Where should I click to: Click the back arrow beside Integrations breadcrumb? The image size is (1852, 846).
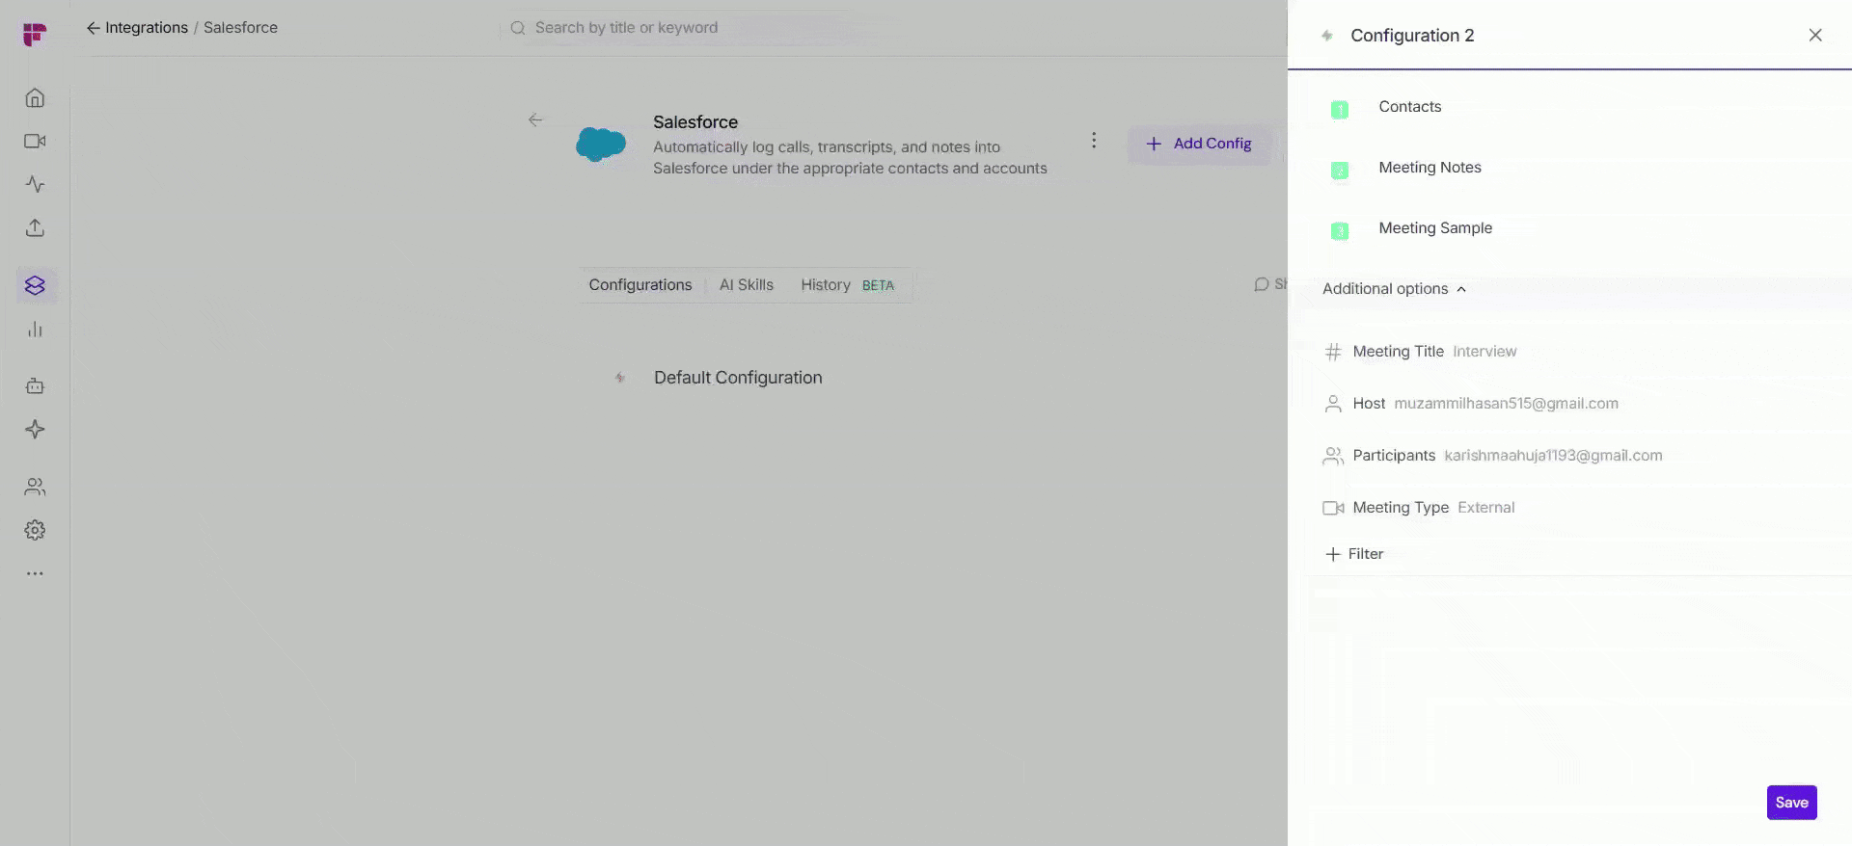[93, 28]
